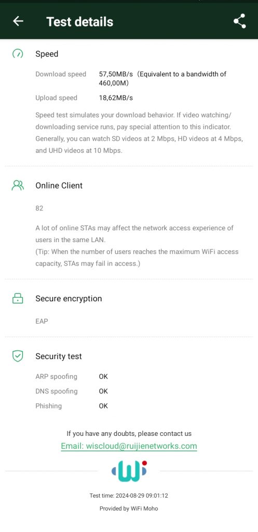The width and height of the screenshot is (258, 532).
Task: Click the Security test shield icon
Action: [x=18, y=356]
